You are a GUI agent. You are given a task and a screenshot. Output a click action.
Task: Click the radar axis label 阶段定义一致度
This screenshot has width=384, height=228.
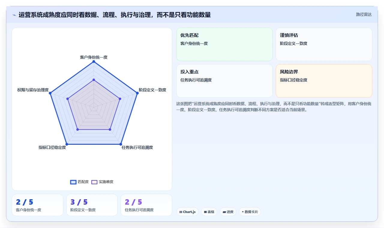tap(152, 90)
